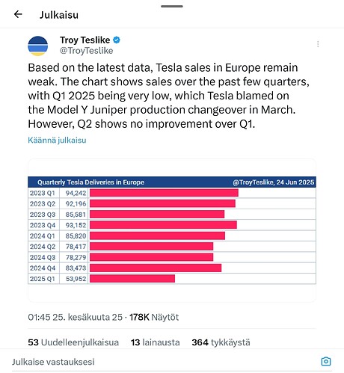View the 53 Uudelleenjulkaisua list
This screenshot has width=344, height=373.
click(x=73, y=342)
